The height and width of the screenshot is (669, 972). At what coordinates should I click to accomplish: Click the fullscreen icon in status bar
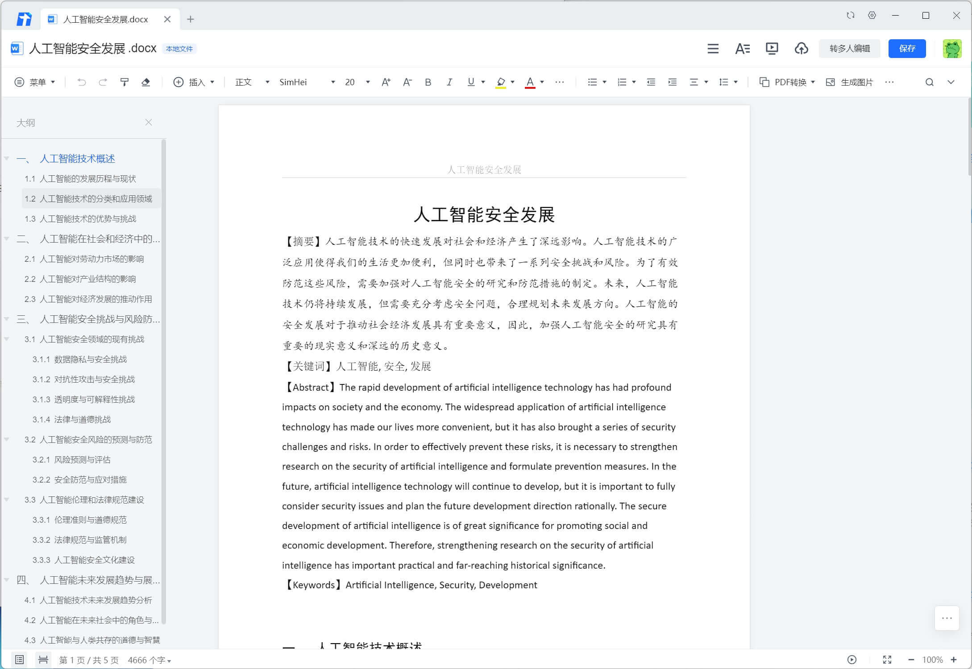click(887, 660)
